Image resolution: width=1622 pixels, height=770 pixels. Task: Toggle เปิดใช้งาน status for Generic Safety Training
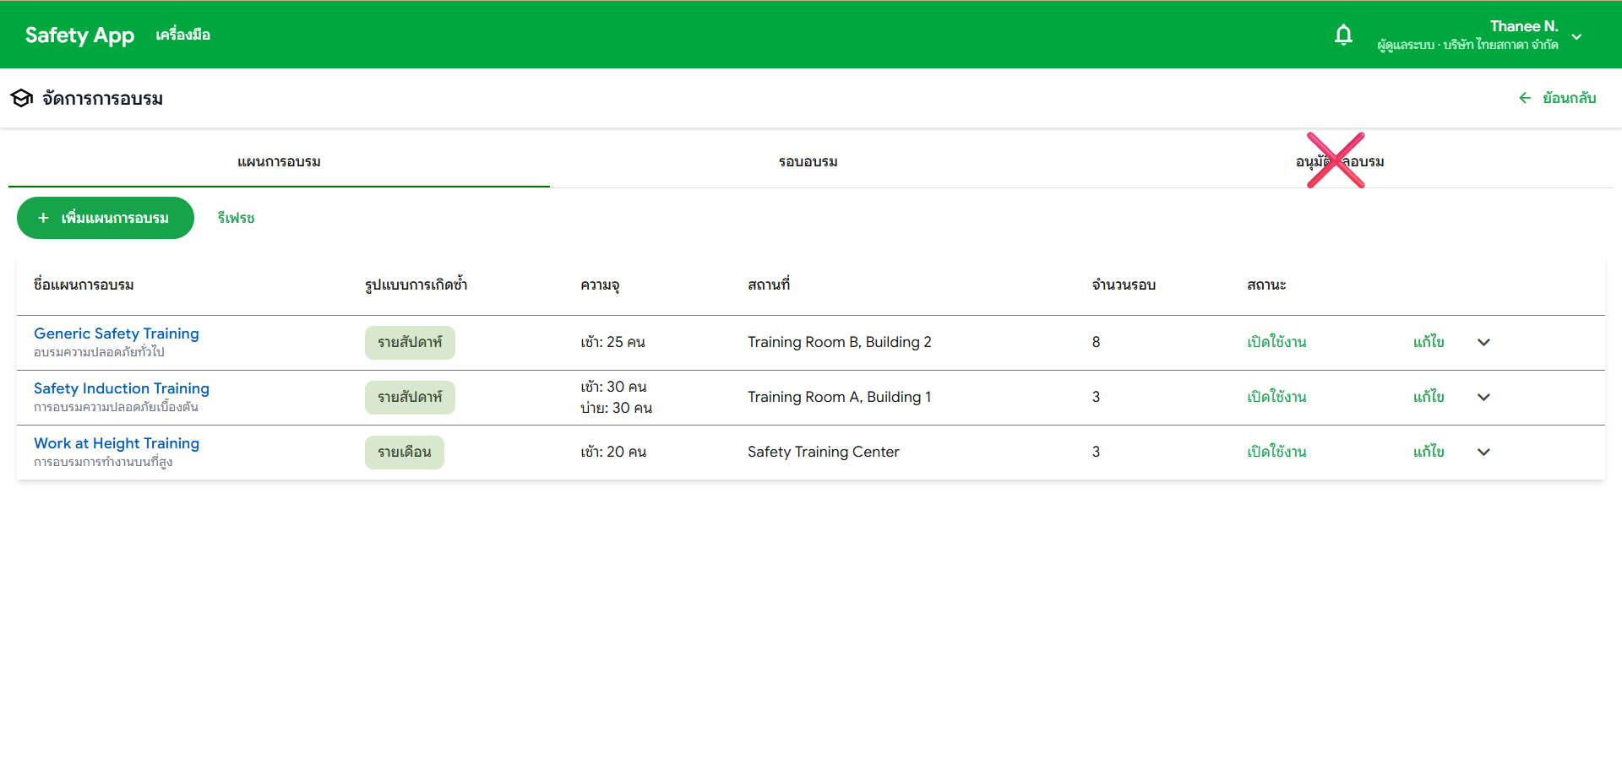coord(1276,342)
